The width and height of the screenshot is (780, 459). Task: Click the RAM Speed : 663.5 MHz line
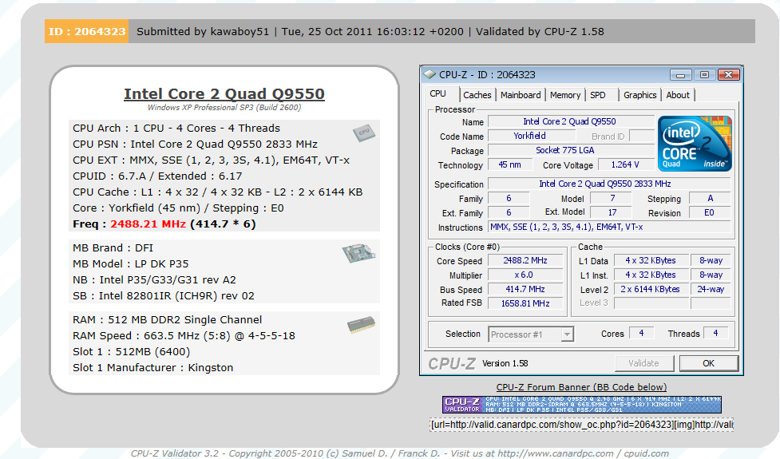(184, 336)
